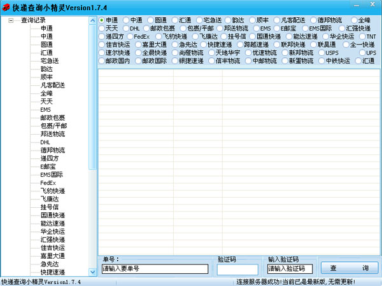Screen dimensions: 382x286
Task: Focus the 单号 tracking number input field
Action: click(155, 269)
